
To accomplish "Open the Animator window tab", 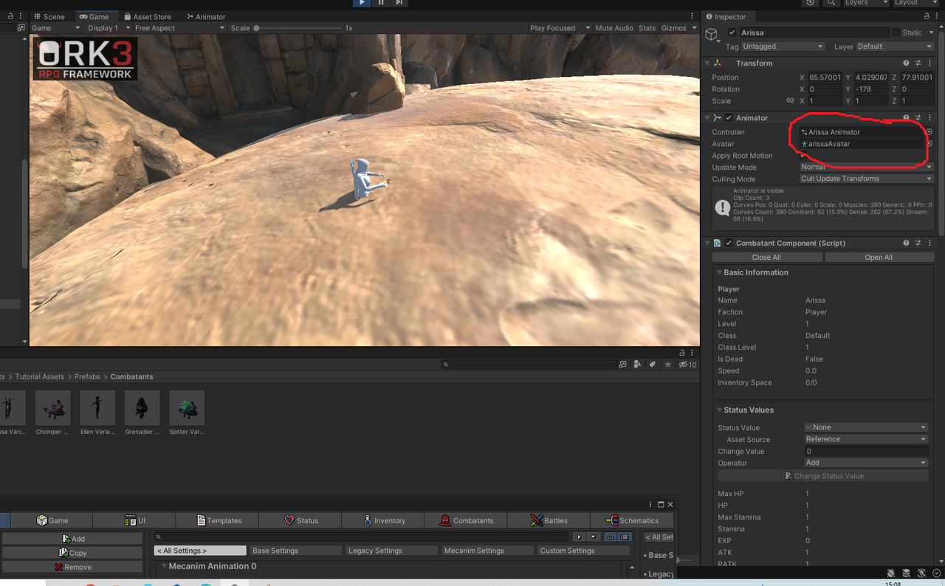I will (206, 16).
